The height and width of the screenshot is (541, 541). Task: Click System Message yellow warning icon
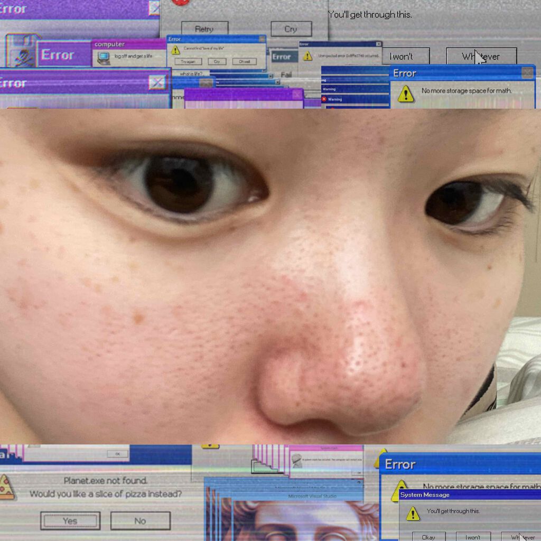[x=413, y=513]
